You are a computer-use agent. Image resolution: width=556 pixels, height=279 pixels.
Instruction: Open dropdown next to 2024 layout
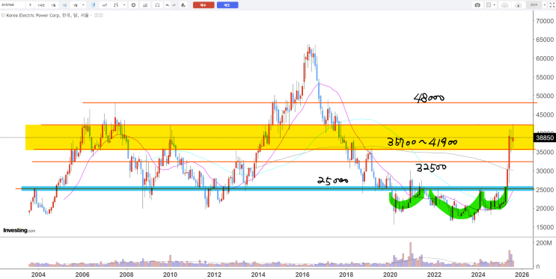545,5
